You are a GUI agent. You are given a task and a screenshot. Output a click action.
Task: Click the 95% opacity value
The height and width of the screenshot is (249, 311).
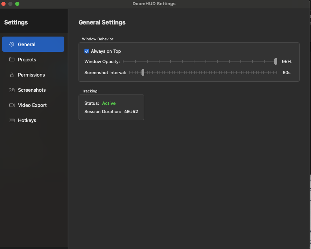point(286,61)
